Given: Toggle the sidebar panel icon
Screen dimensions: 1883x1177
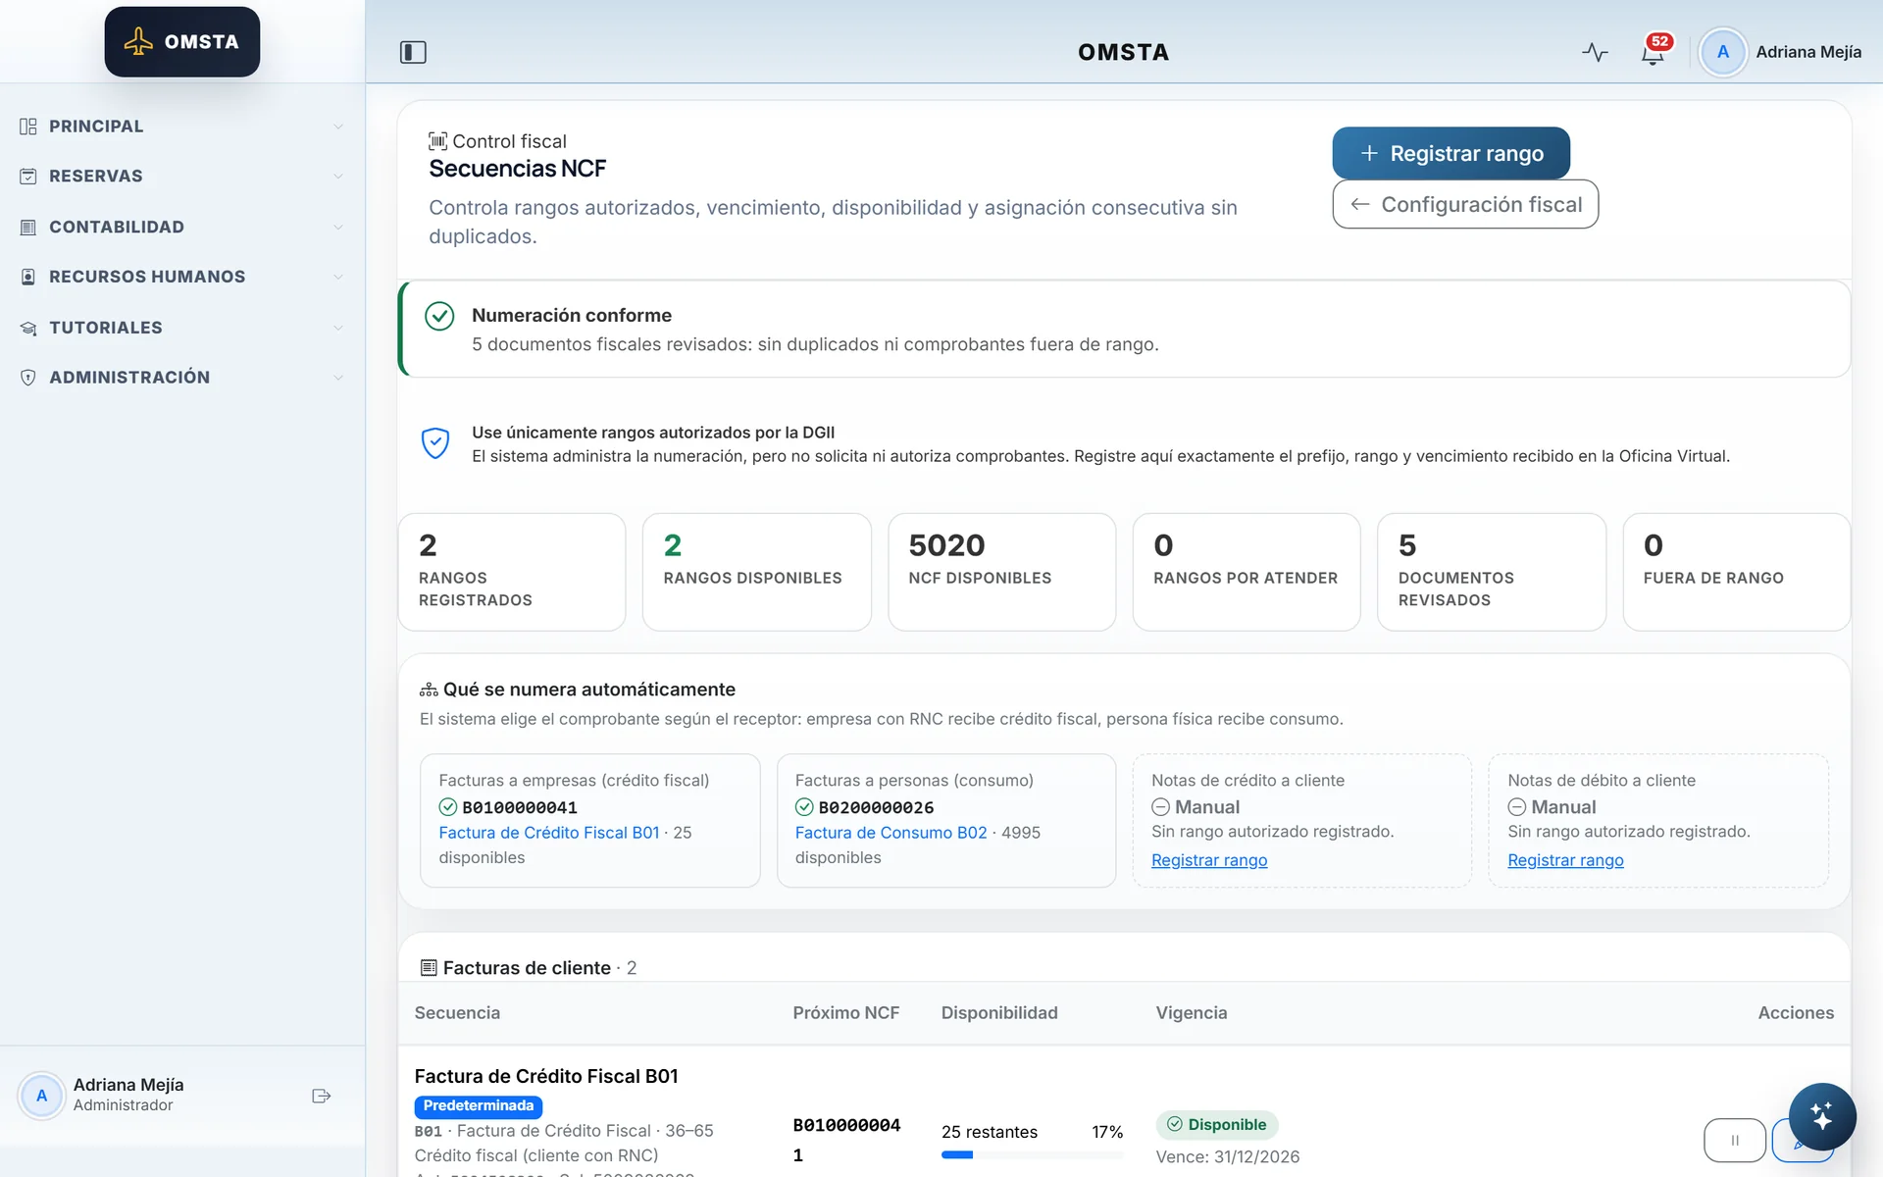Looking at the screenshot, I should pos(413,52).
